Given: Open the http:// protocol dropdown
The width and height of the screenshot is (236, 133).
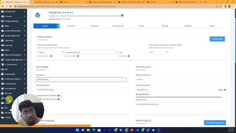Looking at the screenshot, I should tap(51, 52).
